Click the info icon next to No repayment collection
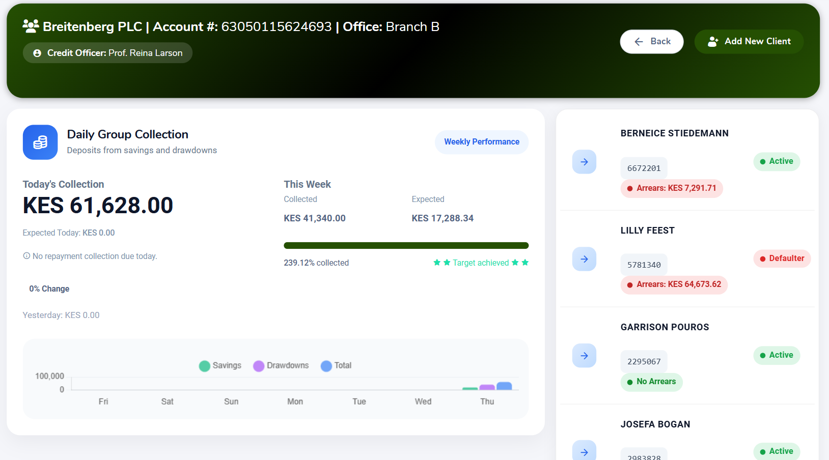The width and height of the screenshot is (829, 460). (x=26, y=256)
